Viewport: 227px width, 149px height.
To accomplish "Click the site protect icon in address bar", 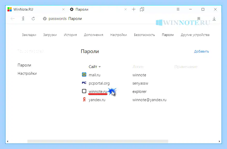I will pos(45,19).
